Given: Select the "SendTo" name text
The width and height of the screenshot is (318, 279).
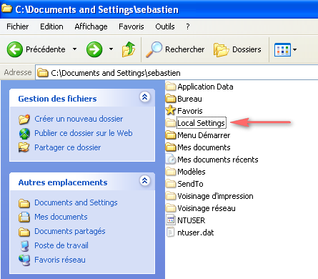Looking at the screenshot, I should click(190, 184).
